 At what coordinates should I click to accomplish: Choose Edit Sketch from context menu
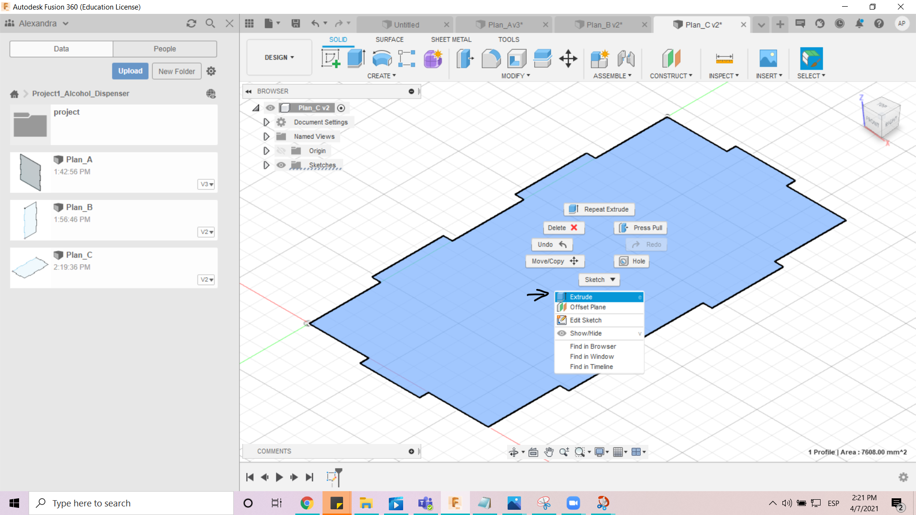tap(599, 320)
